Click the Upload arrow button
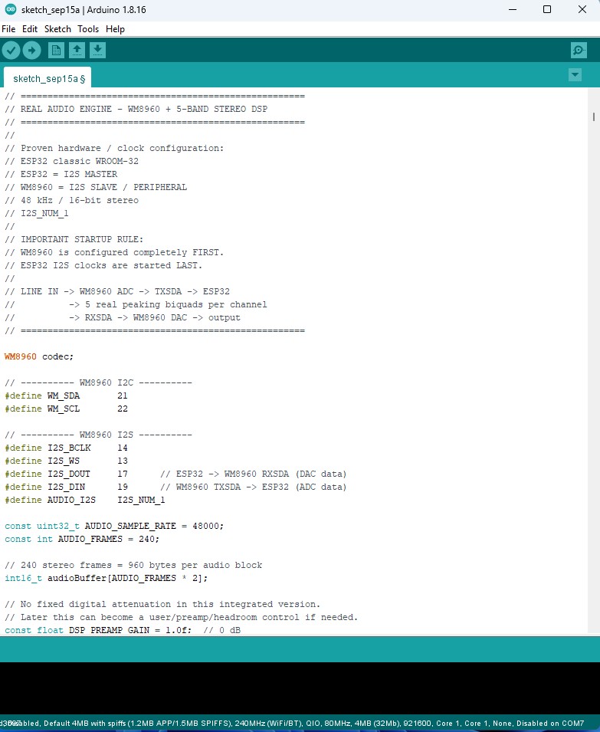Image resolution: width=600 pixels, height=732 pixels. [x=31, y=50]
